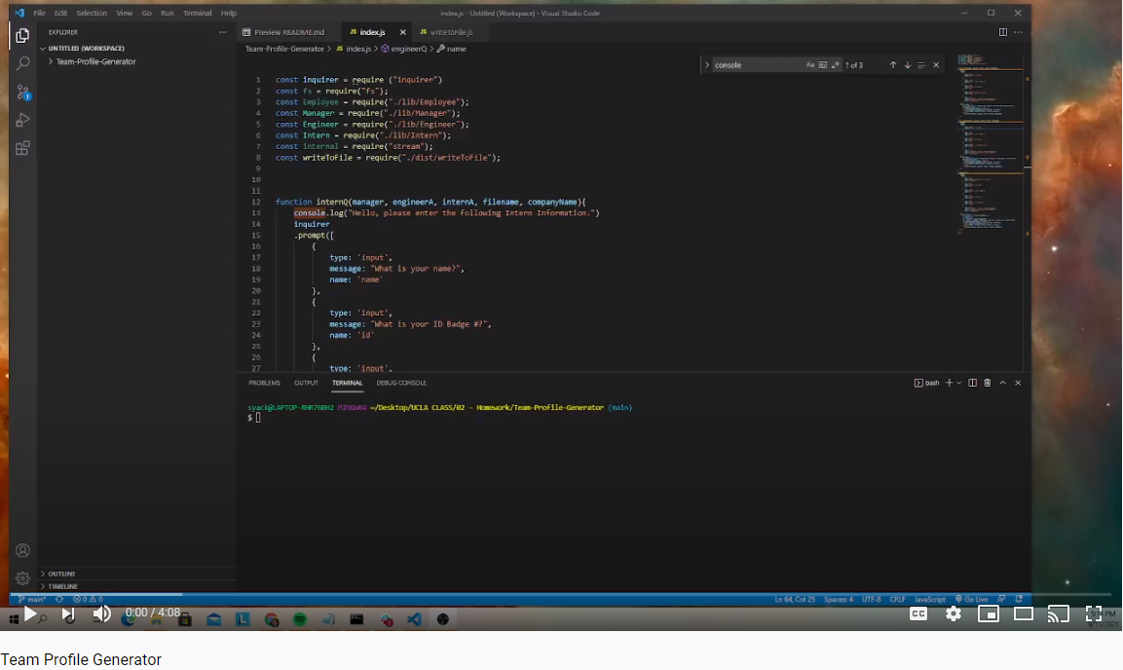Split the terminal panel

(x=972, y=383)
